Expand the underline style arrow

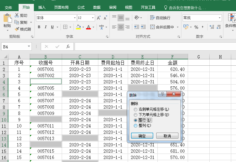pos(57,27)
